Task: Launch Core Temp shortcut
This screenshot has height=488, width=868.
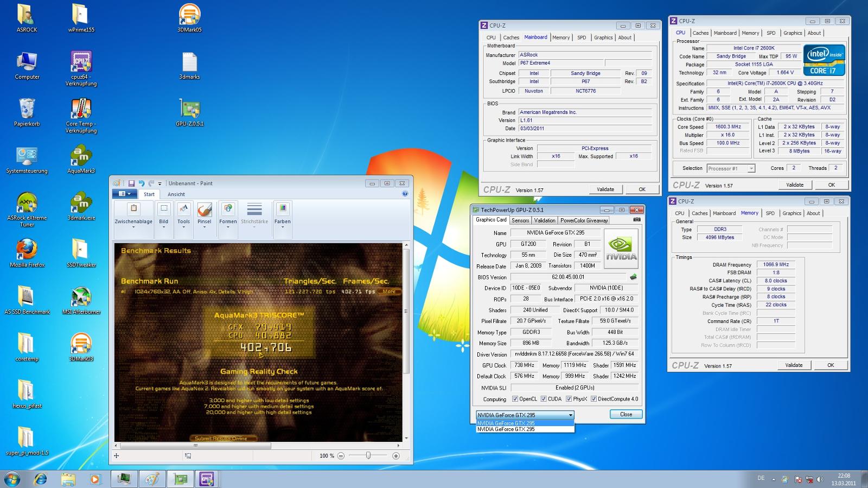Action: click(x=81, y=116)
